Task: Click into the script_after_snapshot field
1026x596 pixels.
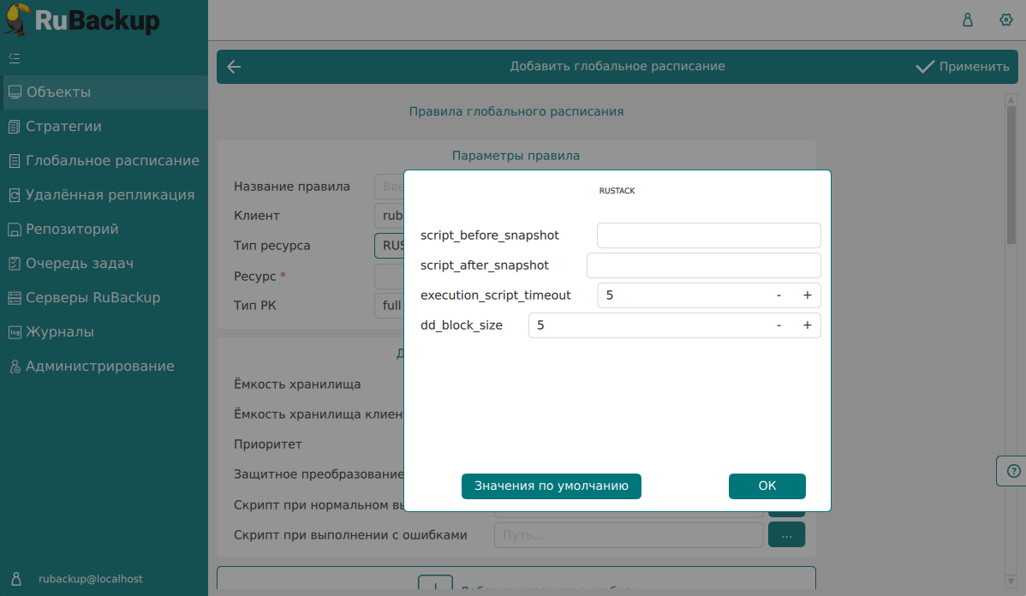Action: (x=703, y=265)
